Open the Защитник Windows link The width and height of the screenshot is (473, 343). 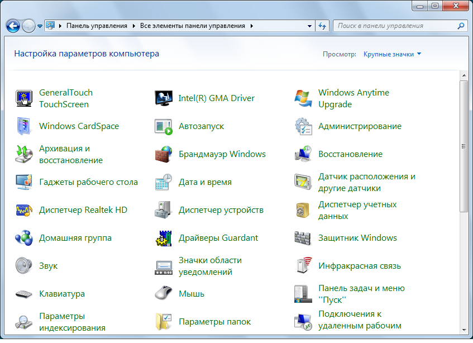point(357,238)
